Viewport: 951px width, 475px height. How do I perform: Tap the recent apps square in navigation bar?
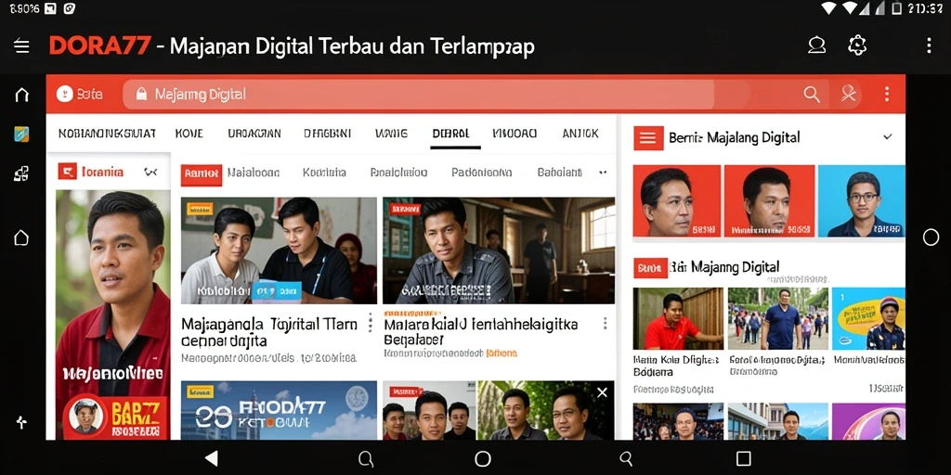[x=744, y=458]
